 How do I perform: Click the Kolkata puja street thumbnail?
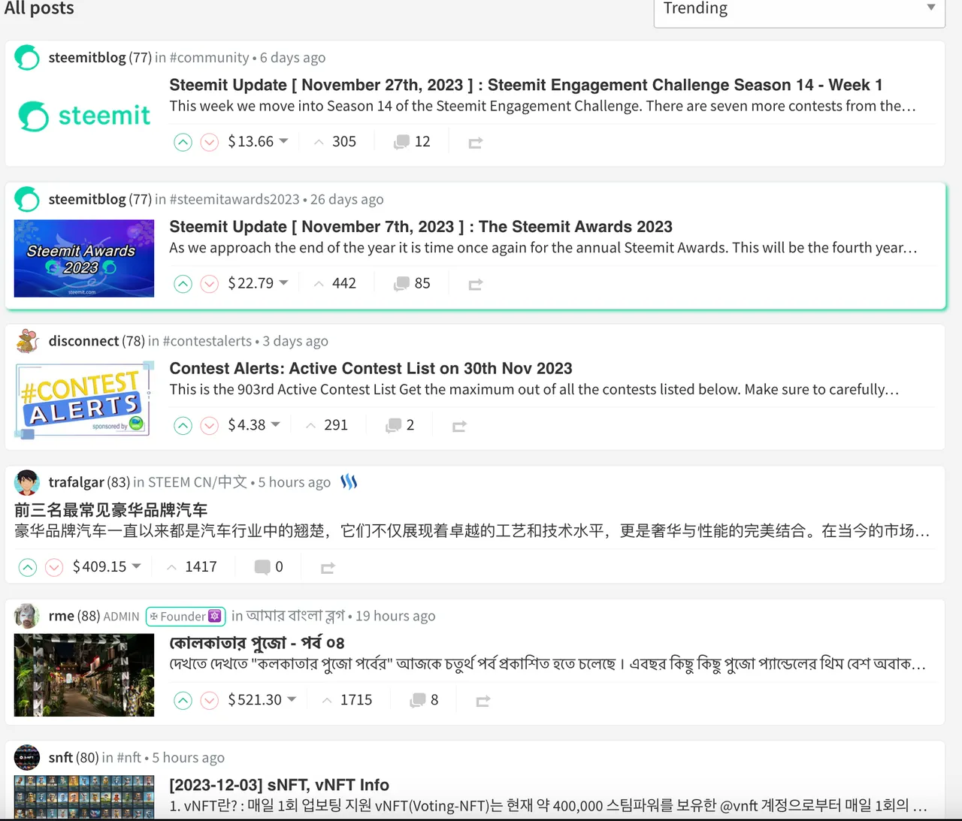84,675
